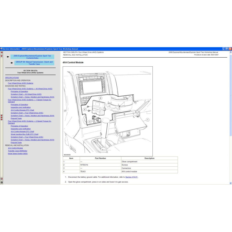This screenshot has height=232, width=232.
Task: Click the REMOVAL AND INSTALLATION sidebar heading
Action: pyautogui.click(x=17, y=145)
